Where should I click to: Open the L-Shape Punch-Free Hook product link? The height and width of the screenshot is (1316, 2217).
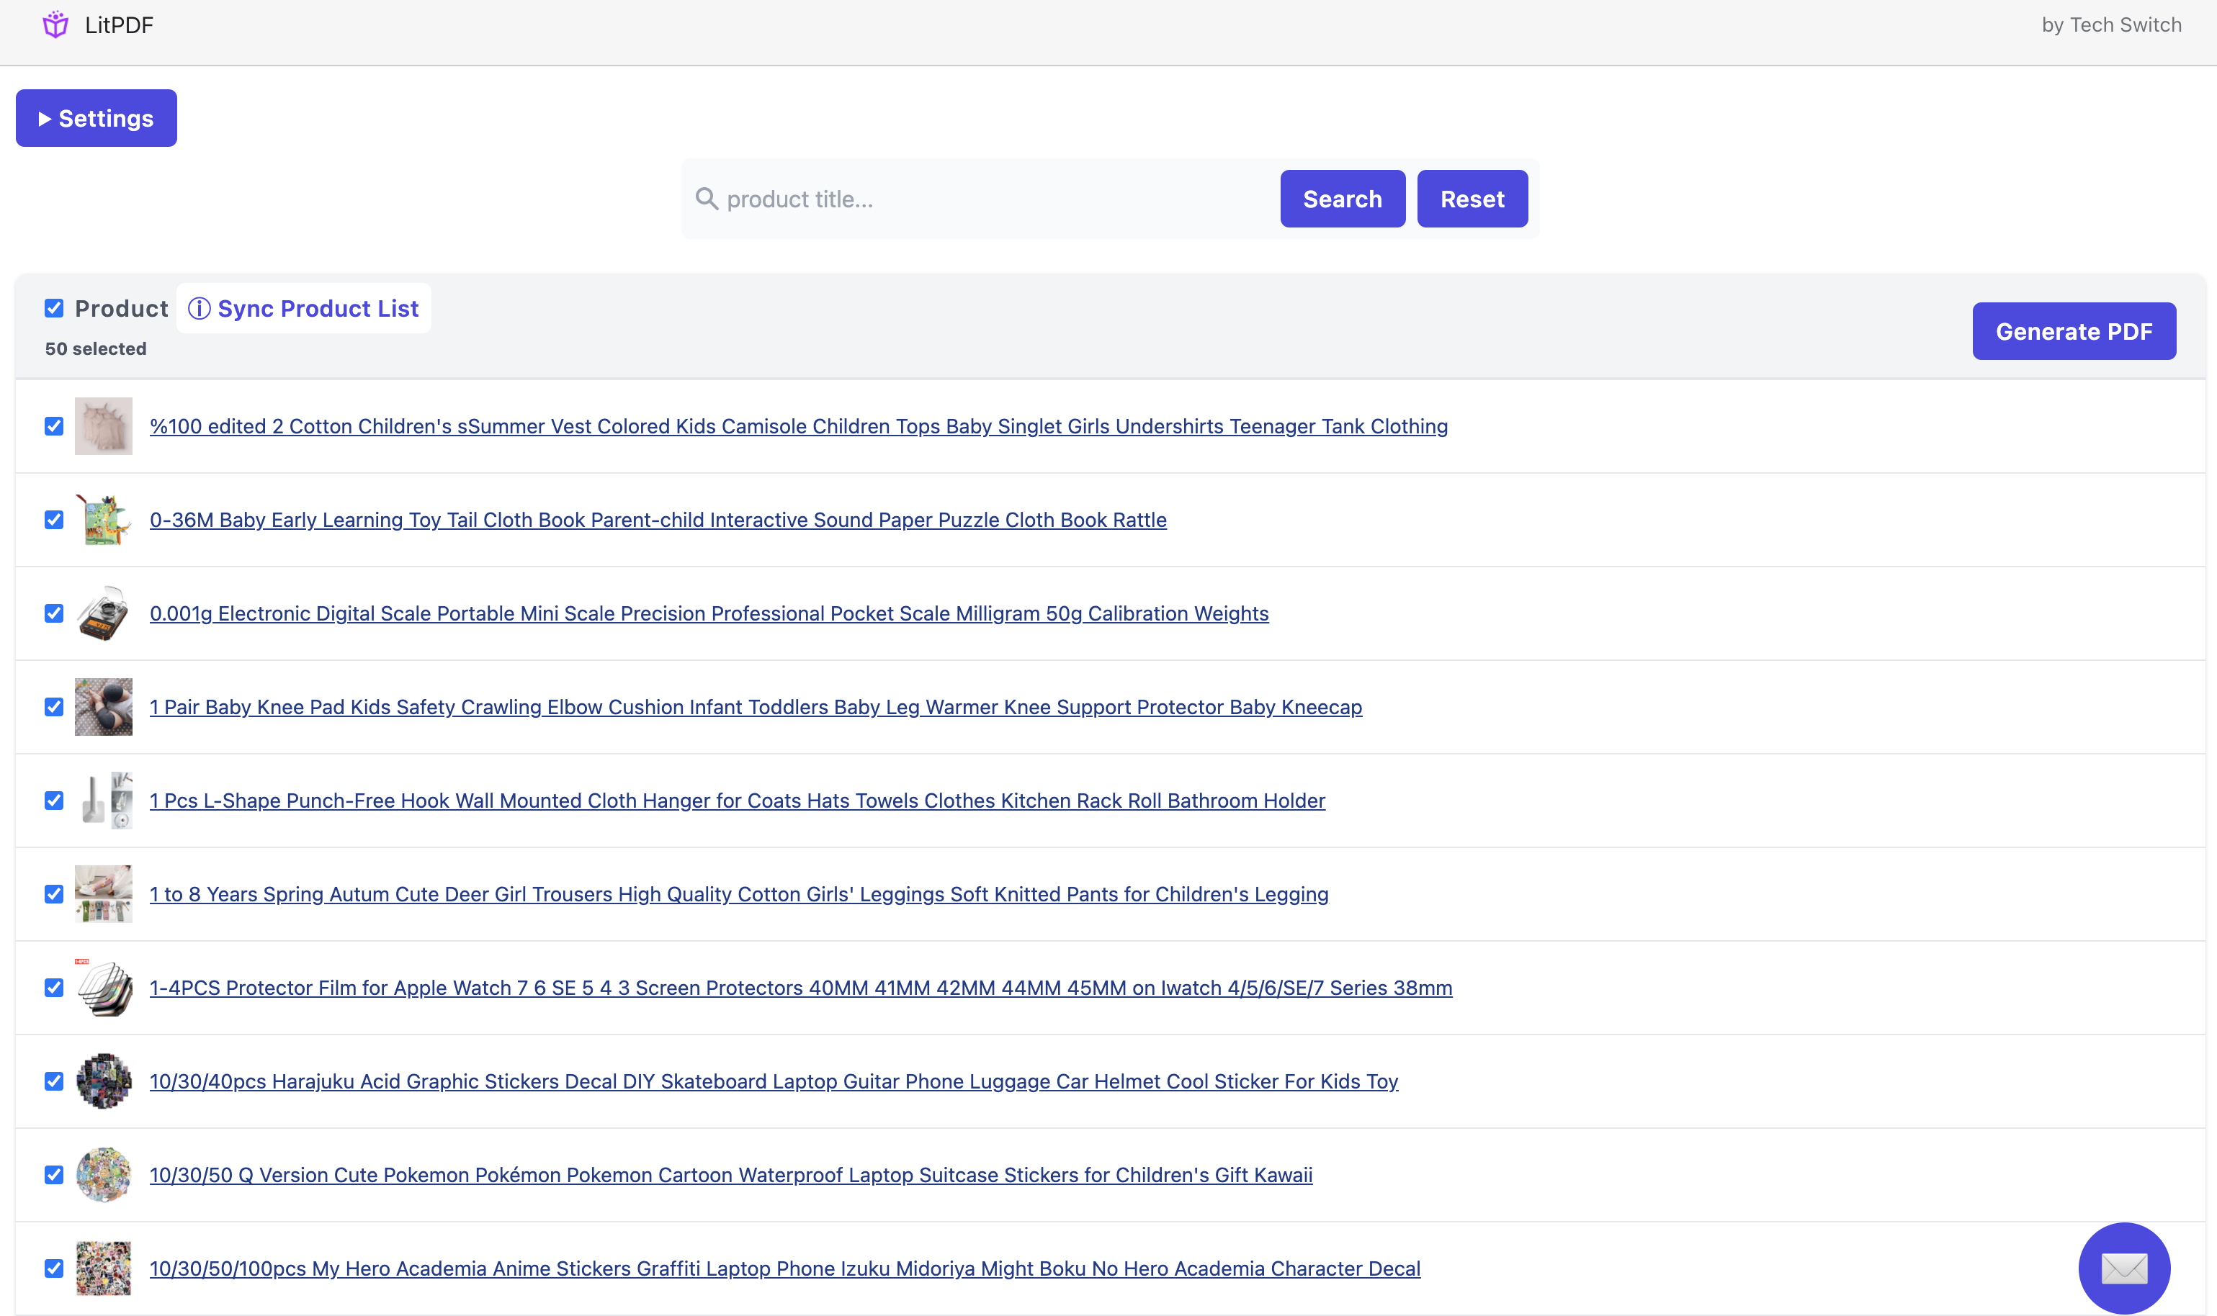tap(736, 800)
